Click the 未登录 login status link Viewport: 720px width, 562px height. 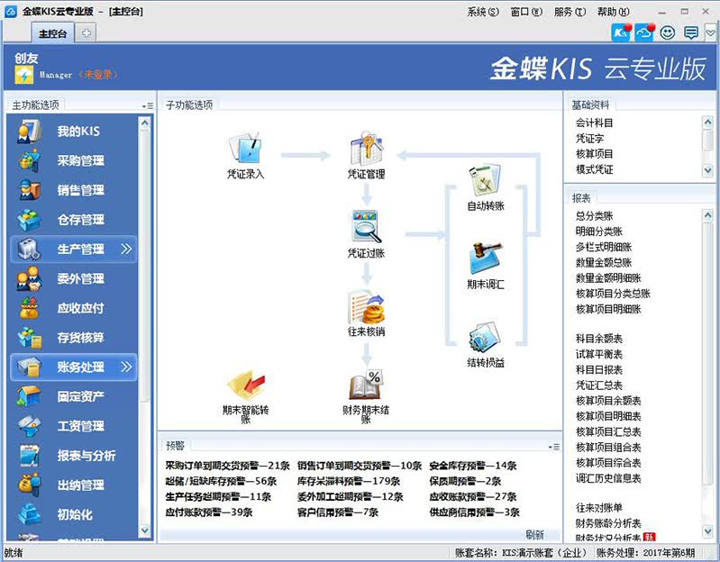click(97, 75)
